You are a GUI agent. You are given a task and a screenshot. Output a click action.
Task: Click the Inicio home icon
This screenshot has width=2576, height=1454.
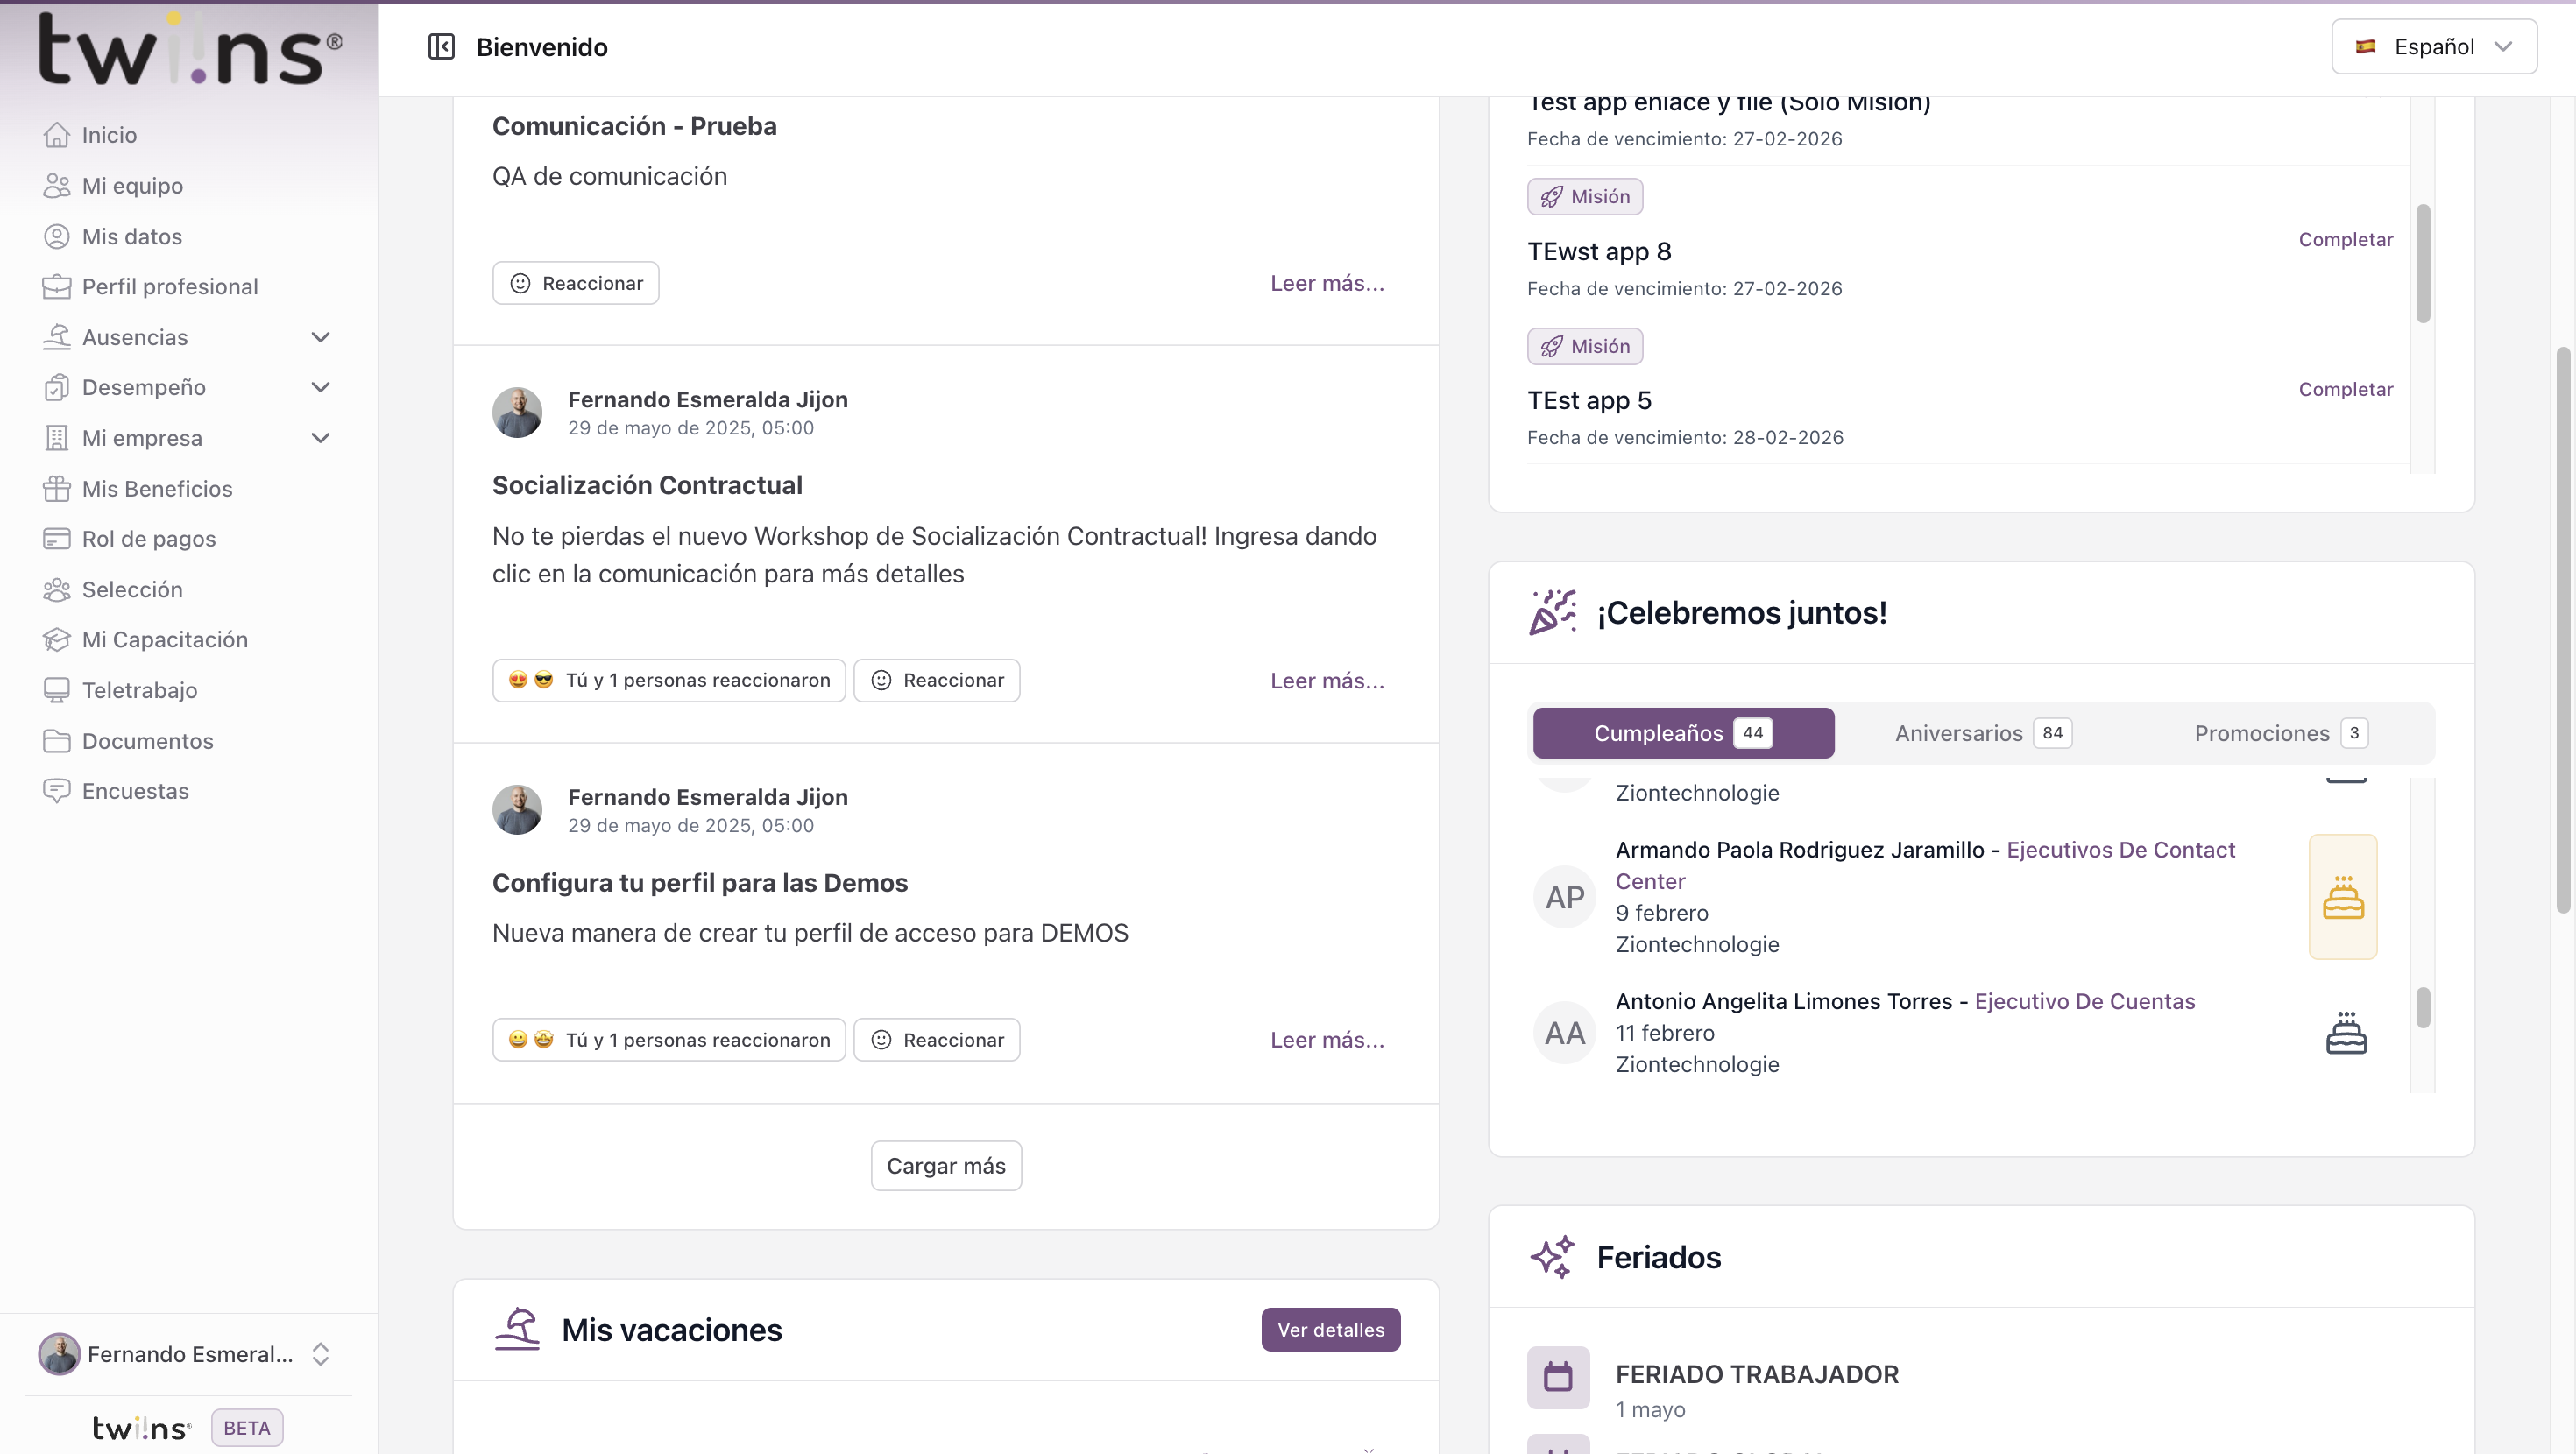(x=57, y=135)
